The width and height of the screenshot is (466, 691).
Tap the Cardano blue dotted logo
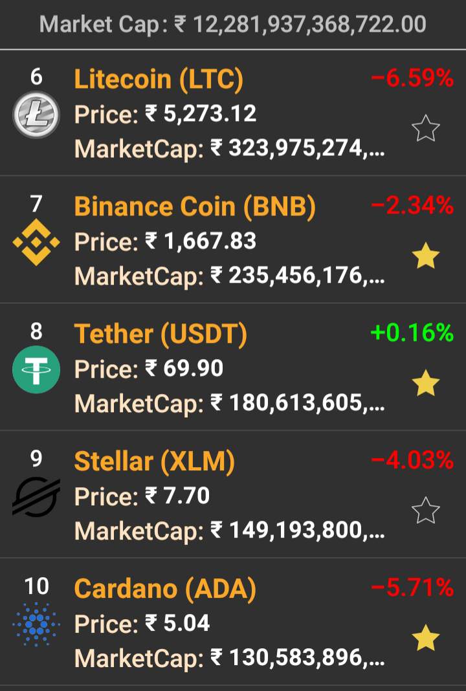pos(36,624)
